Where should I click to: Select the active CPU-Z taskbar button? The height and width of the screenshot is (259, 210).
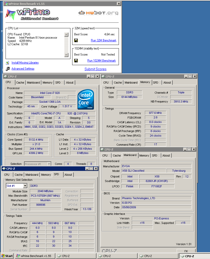(x=195, y=256)
